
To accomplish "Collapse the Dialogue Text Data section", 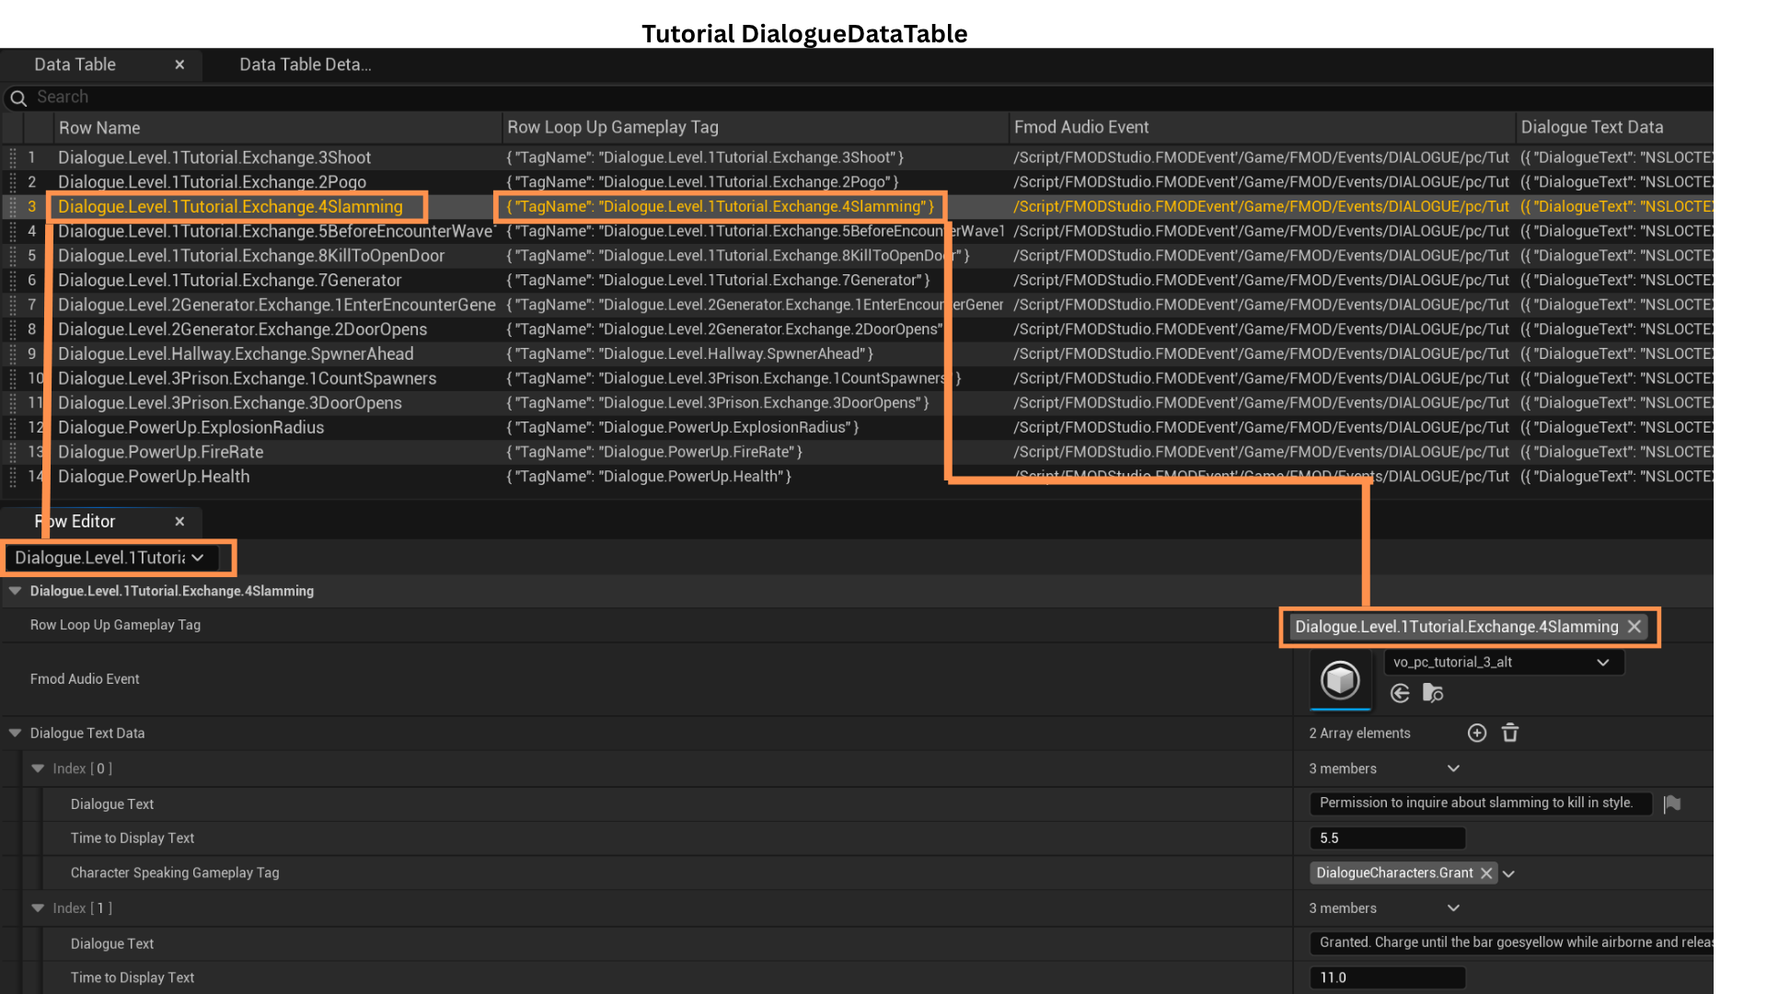I will coord(15,733).
